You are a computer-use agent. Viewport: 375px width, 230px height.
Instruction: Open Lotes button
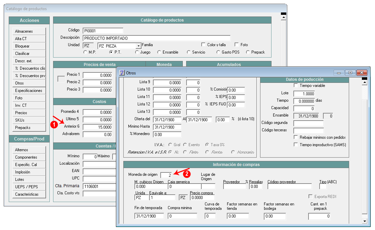pos(29,180)
